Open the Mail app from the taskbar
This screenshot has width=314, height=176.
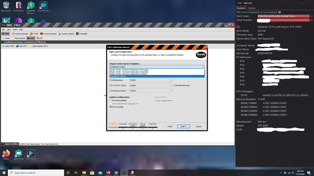(x=100, y=173)
